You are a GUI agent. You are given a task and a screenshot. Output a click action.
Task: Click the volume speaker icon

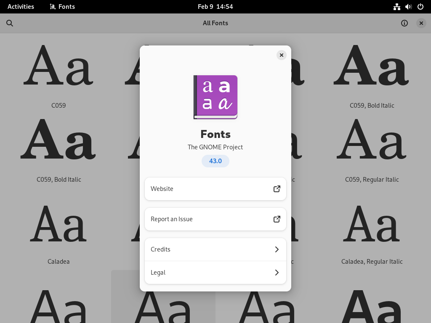click(x=408, y=7)
